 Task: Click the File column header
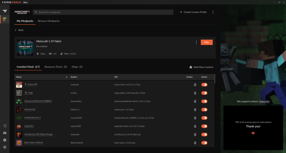point(116,77)
